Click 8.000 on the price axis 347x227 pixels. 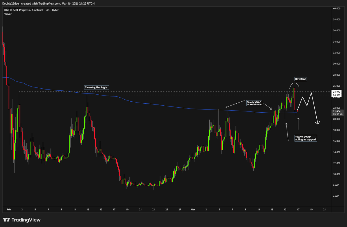pyautogui.click(x=336, y=185)
